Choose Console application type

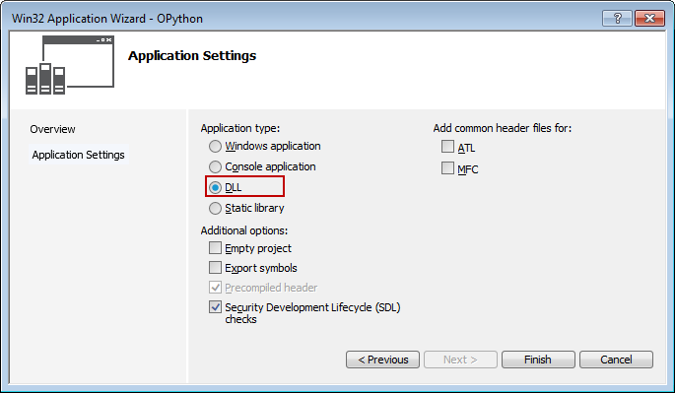point(215,166)
